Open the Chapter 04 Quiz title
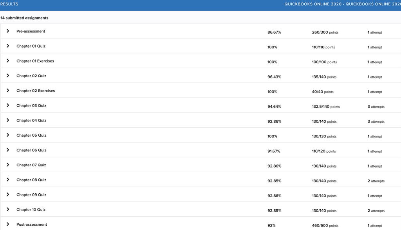This screenshot has width=401, height=230. point(31,120)
